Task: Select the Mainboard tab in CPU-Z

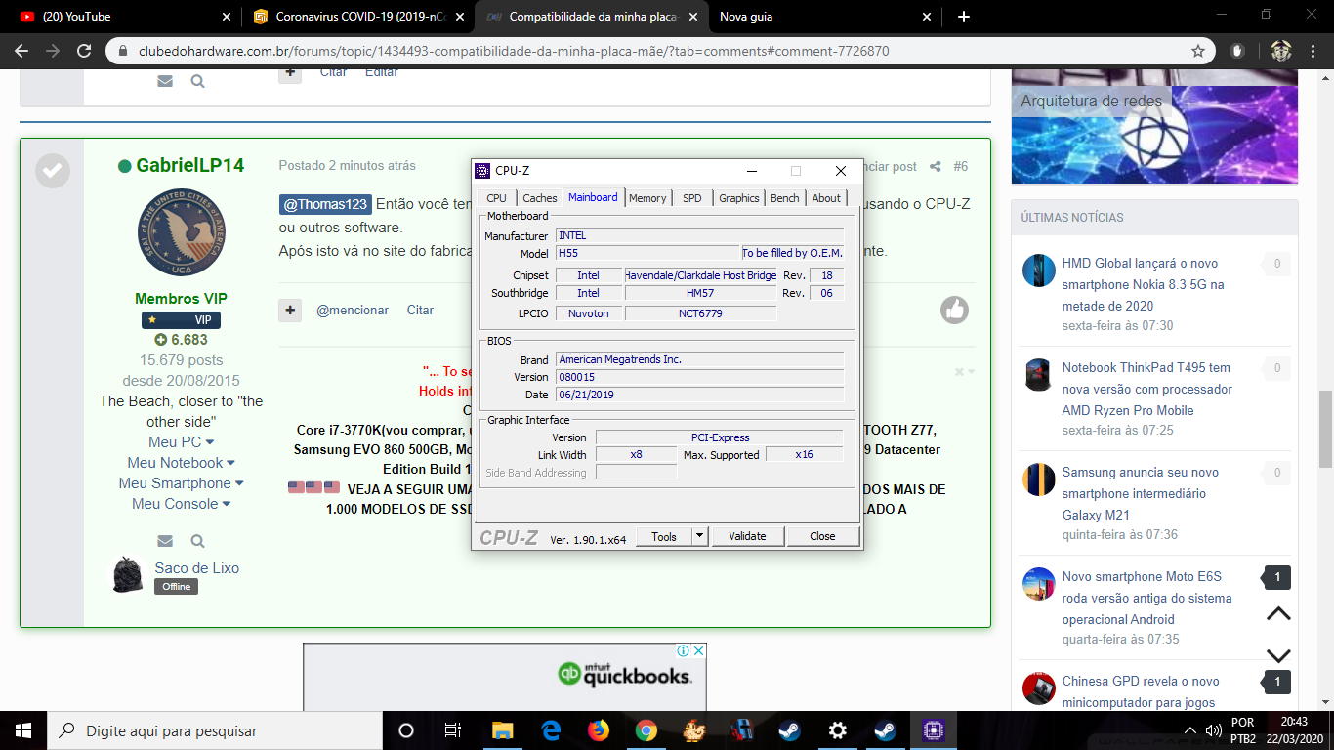Action: coord(593,196)
